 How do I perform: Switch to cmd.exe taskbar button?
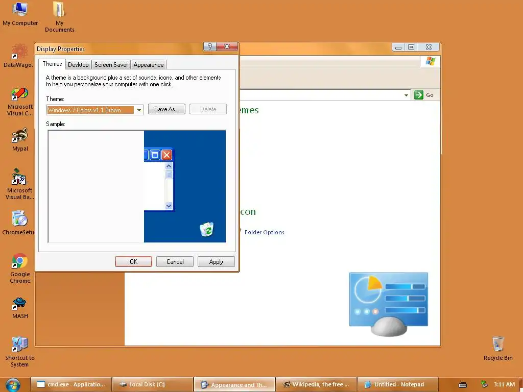click(x=70, y=384)
